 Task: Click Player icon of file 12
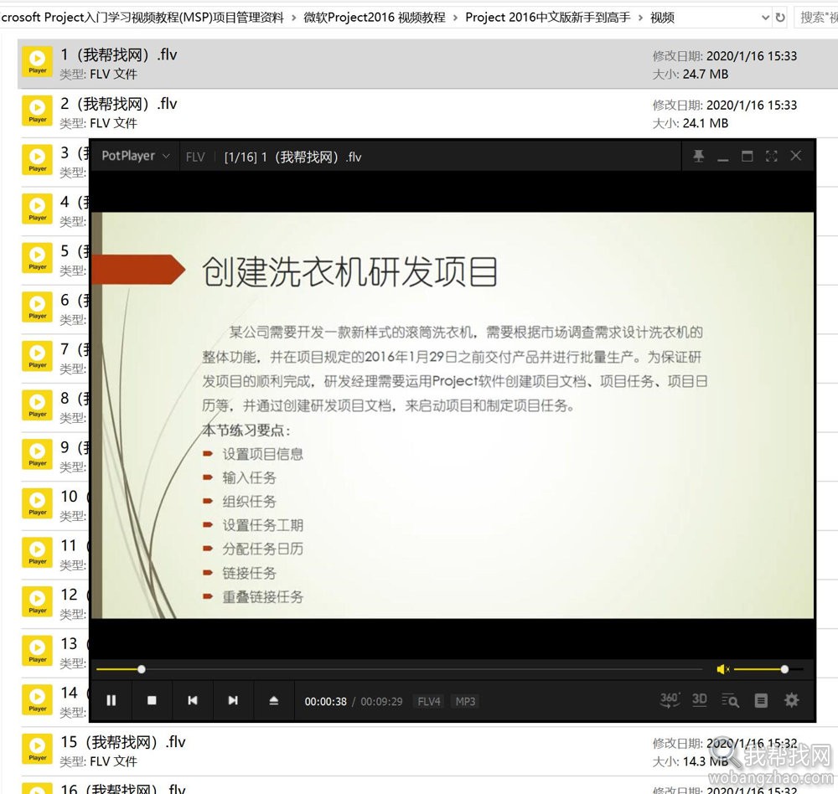(x=38, y=601)
